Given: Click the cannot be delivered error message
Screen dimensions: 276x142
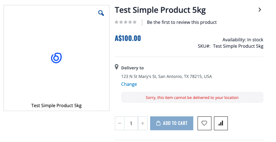Looking at the screenshot, I should pyautogui.click(x=192, y=98).
